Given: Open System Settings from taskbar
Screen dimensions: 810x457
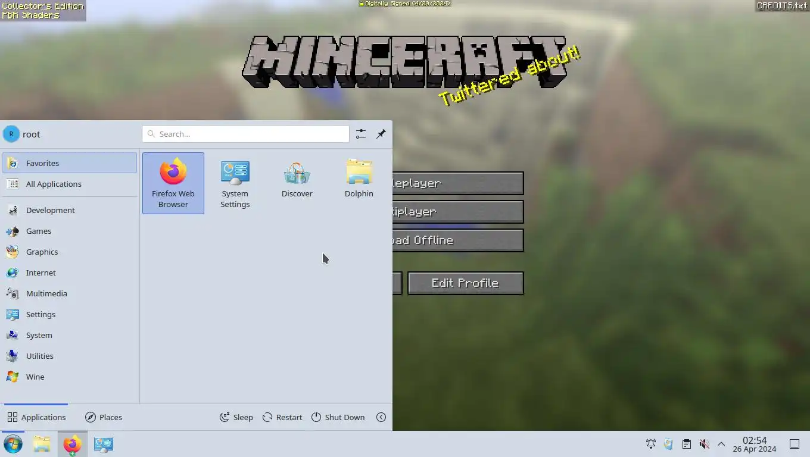Looking at the screenshot, I should 103,444.
